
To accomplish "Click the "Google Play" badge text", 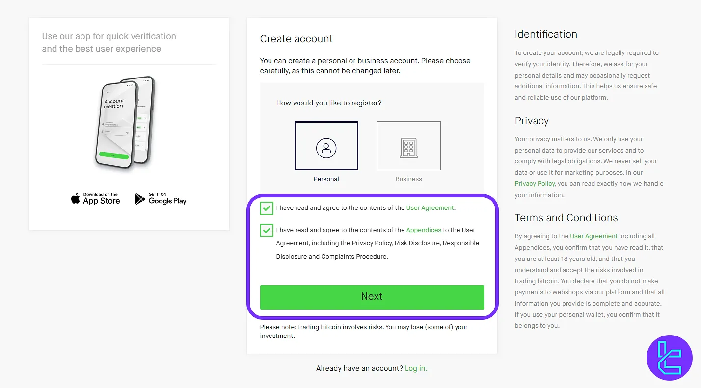I will point(167,201).
